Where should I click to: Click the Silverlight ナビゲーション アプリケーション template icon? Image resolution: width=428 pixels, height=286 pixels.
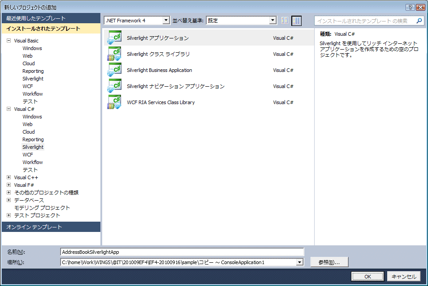click(x=114, y=86)
